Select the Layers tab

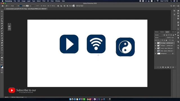167,32
